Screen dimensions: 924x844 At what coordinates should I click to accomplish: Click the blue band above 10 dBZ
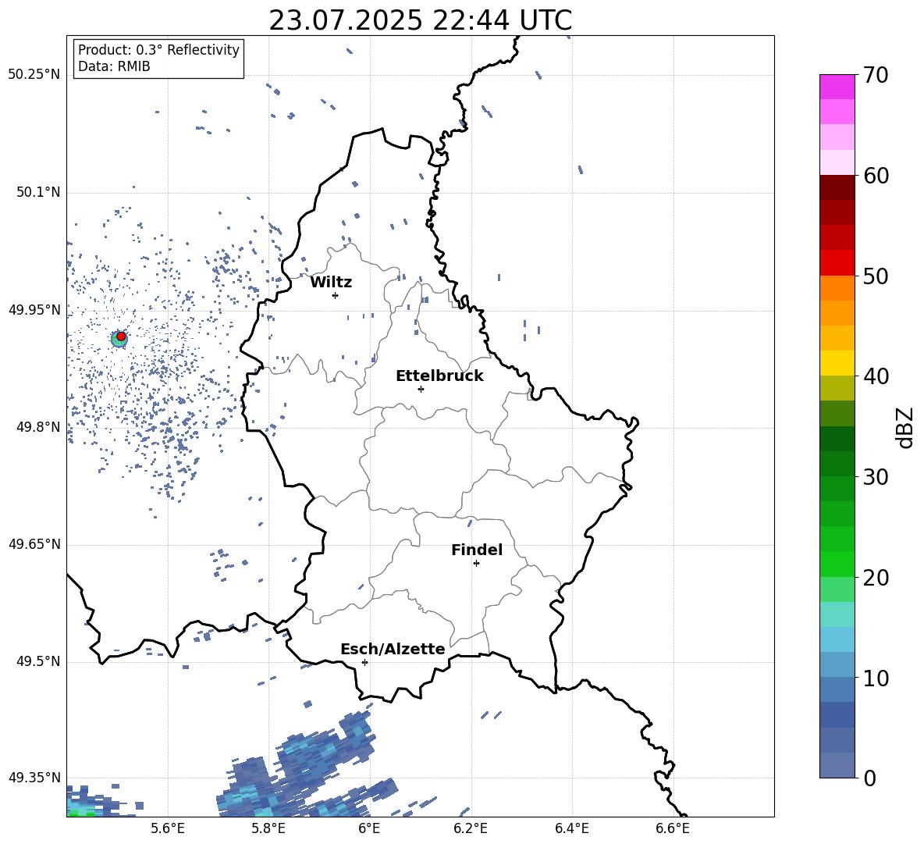pyautogui.click(x=837, y=665)
